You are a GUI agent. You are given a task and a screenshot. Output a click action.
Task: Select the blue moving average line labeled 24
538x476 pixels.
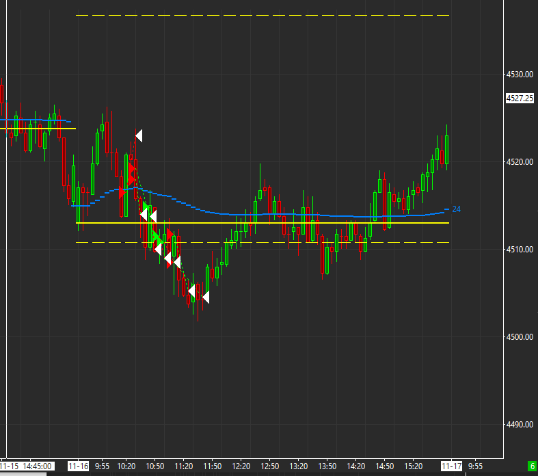pos(260,215)
